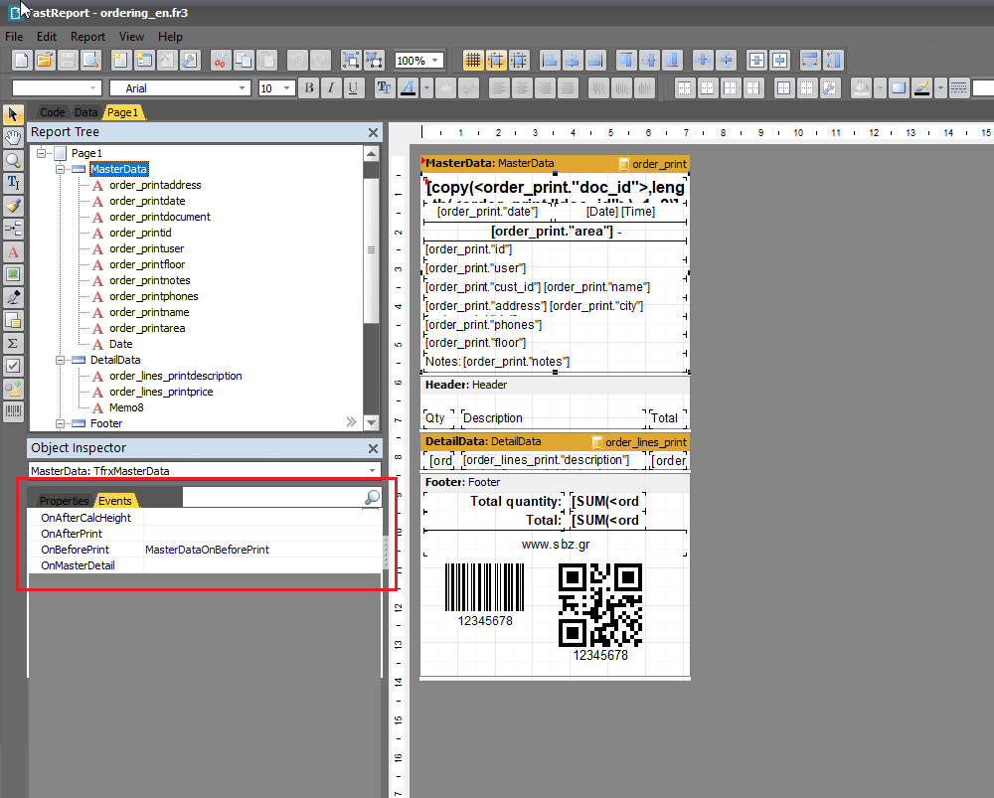Toggle right frame line

(x=753, y=88)
